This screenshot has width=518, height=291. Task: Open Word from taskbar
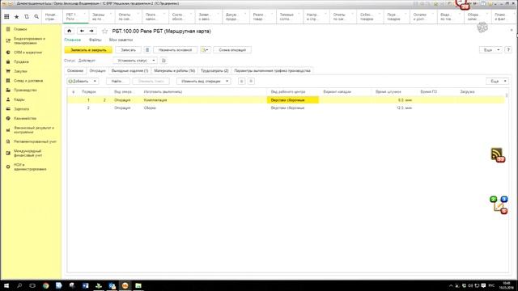[x=85, y=285]
